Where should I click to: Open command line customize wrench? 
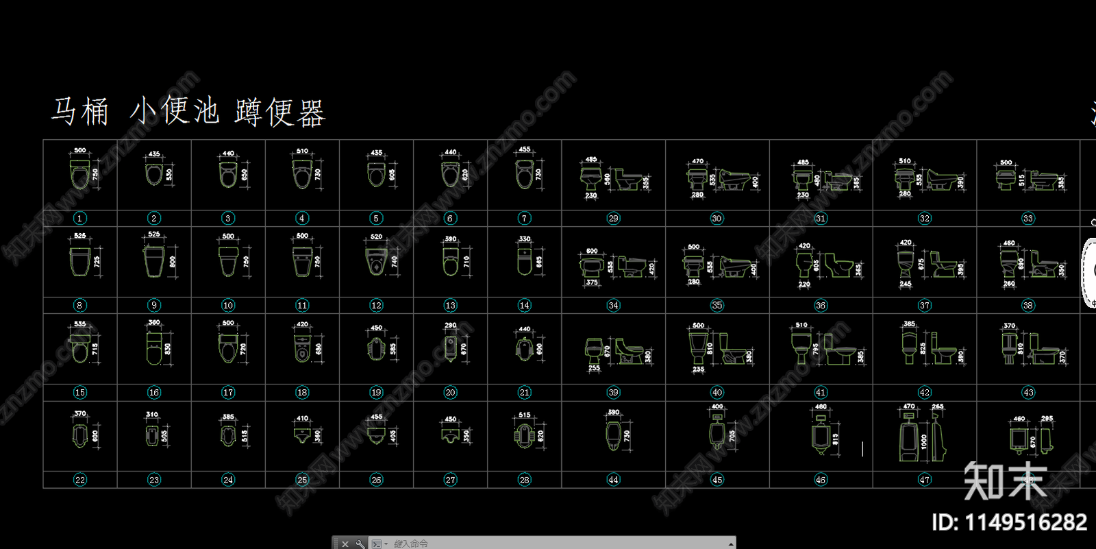point(360,544)
